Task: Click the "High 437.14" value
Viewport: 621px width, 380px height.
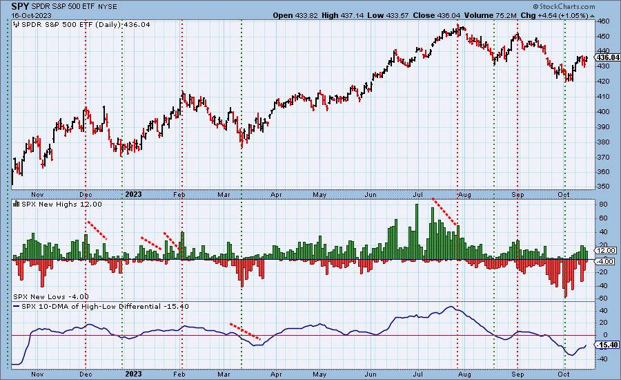Action: point(342,15)
